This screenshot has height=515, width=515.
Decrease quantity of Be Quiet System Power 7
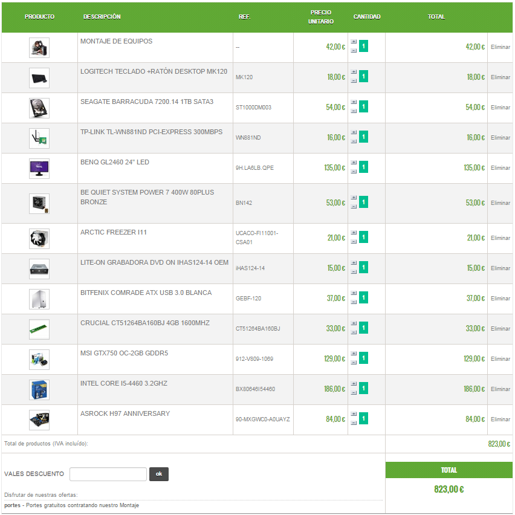(354, 207)
